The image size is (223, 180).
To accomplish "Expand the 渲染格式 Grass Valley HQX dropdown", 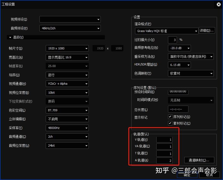I will tap(166, 31).
